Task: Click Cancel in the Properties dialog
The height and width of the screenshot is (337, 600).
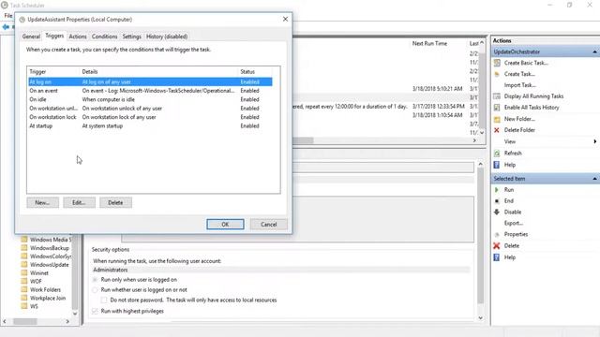Action: coord(269,225)
